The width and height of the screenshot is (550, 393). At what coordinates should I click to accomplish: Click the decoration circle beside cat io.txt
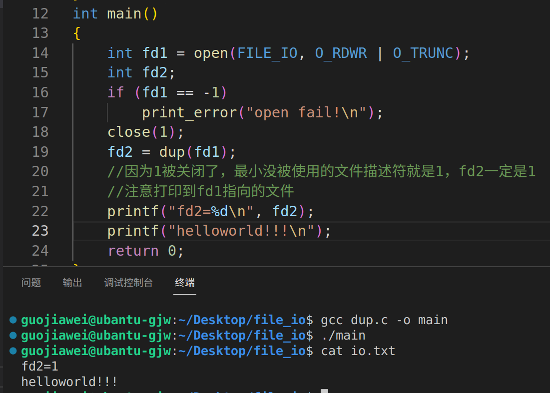click(x=12, y=351)
